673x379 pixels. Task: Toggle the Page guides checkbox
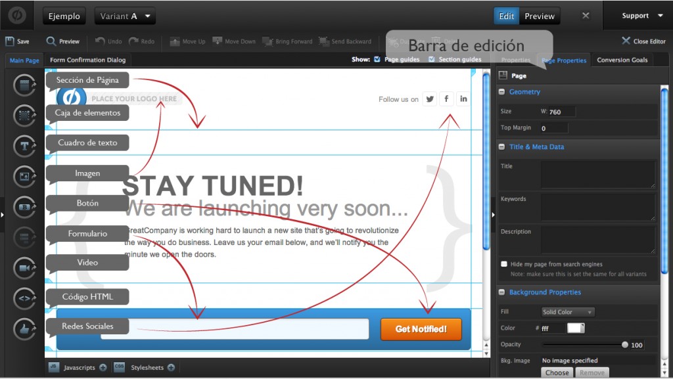pos(377,59)
